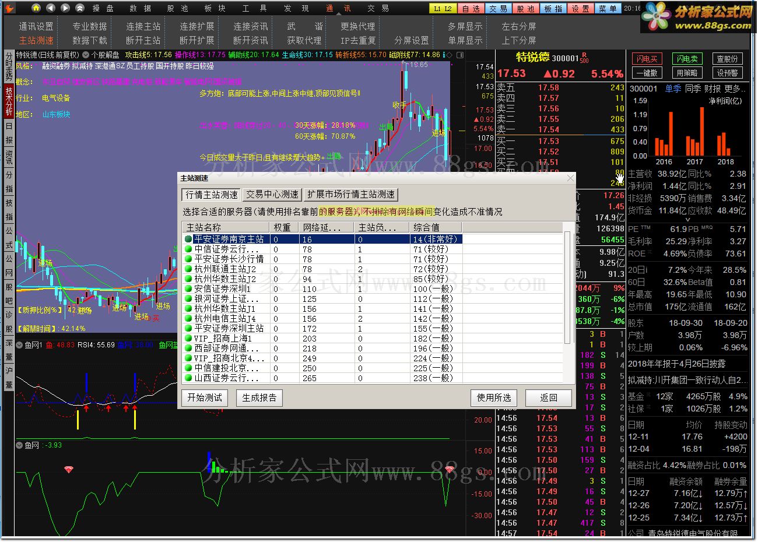The width and height of the screenshot is (758, 542).
Task: Click green status icon for 杭州联通主站J2
Action: pyautogui.click(x=188, y=269)
